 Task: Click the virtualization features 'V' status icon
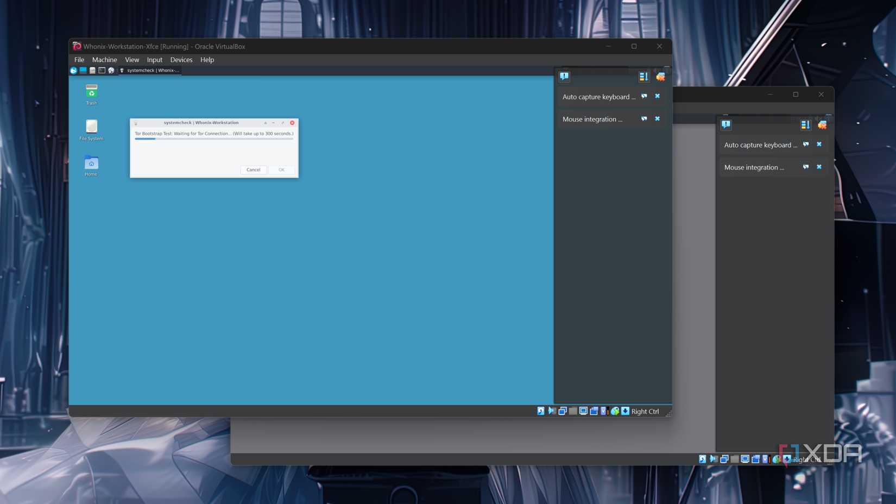pyautogui.click(x=604, y=411)
